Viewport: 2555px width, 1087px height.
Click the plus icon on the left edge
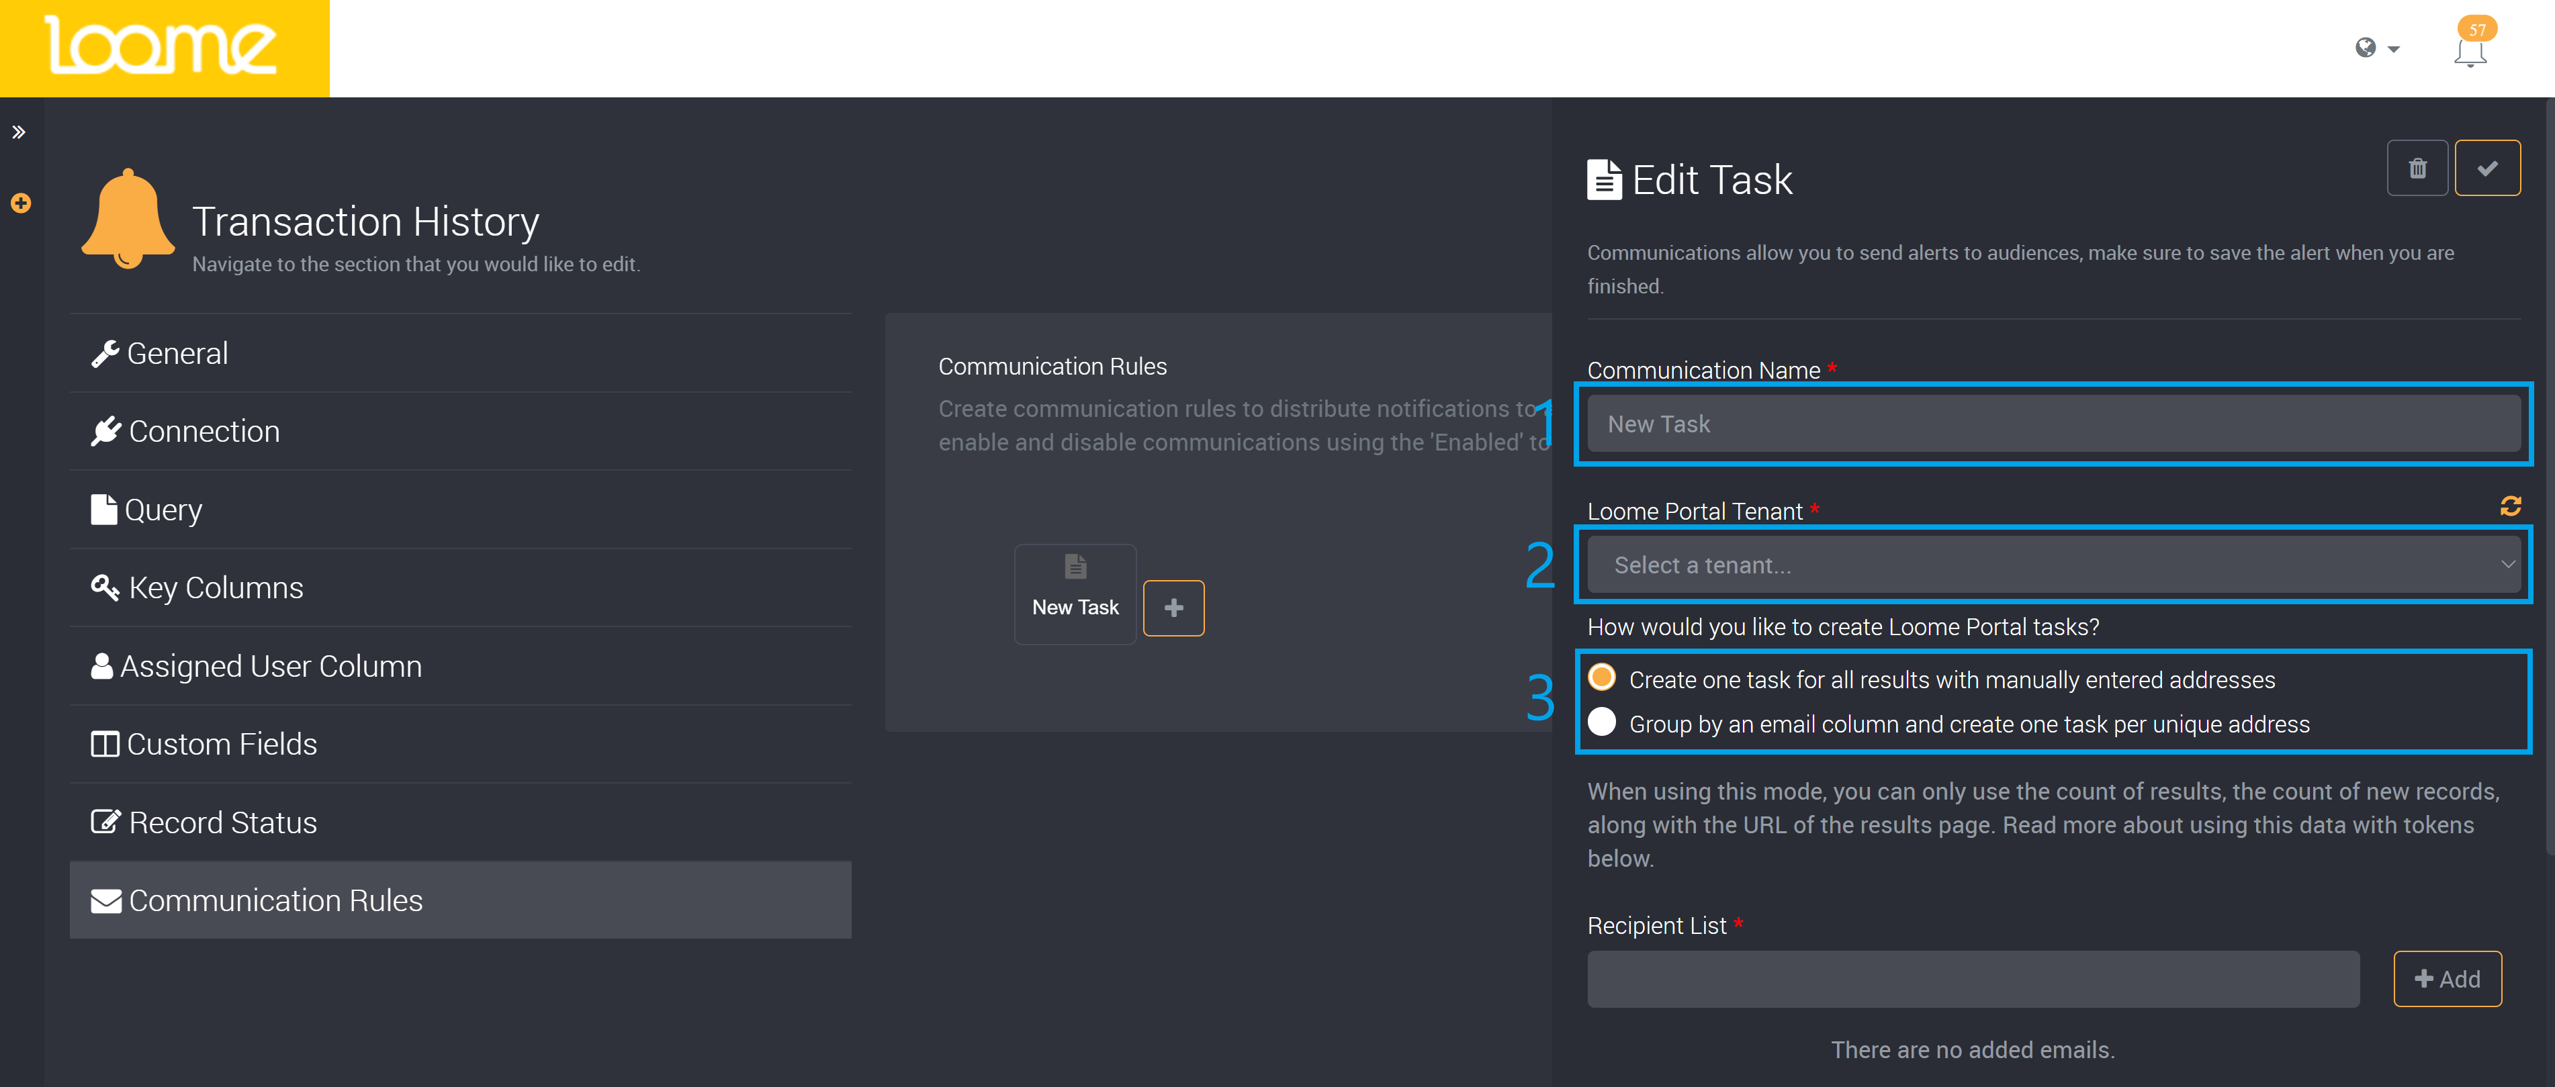click(20, 203)
